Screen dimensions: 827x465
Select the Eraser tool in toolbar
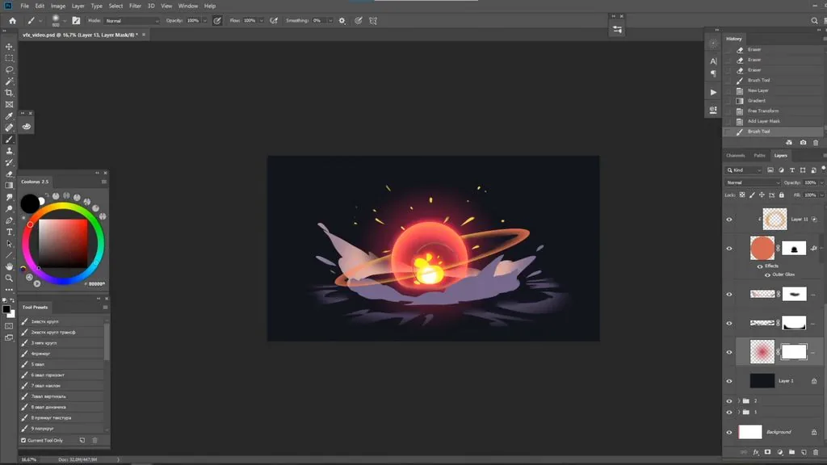click(9, 174)
